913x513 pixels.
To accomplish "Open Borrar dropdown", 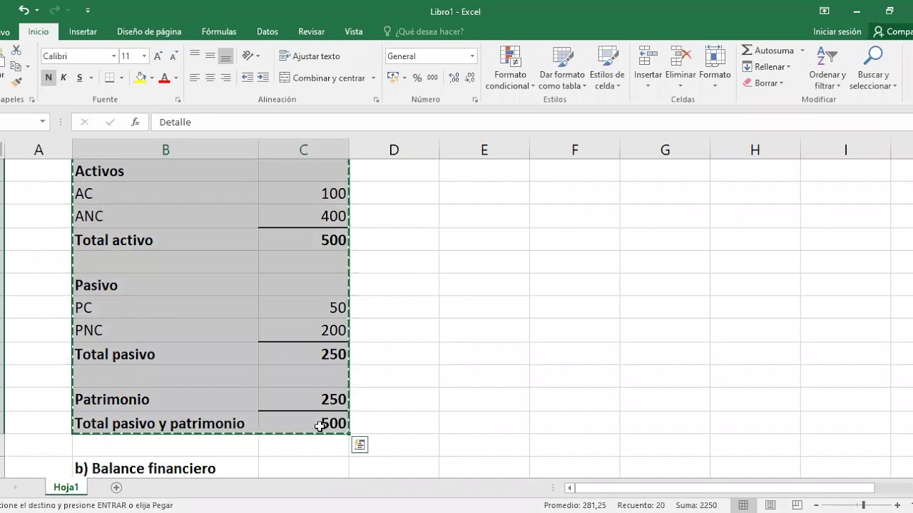I will pyautogui.click(x=762, y=83).
